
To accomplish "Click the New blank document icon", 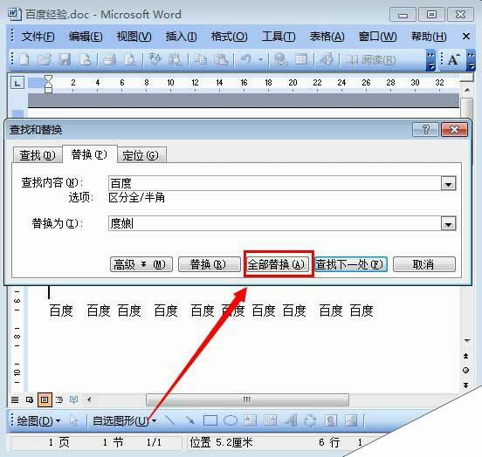I will pos(24,59).
